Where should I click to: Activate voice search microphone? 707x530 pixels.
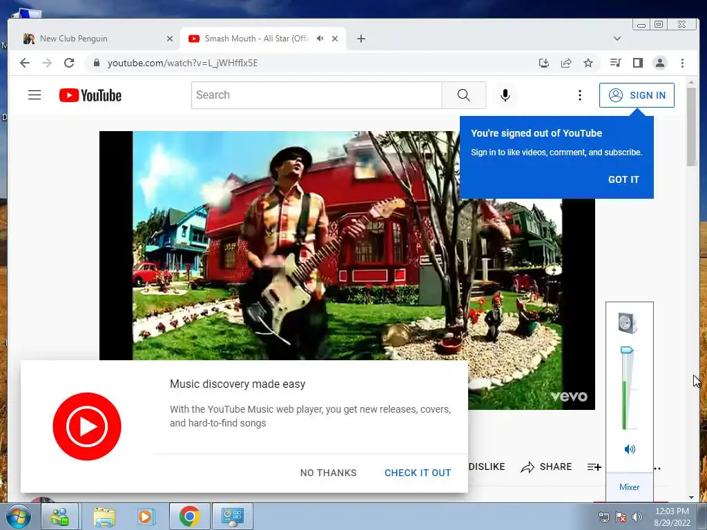tap(505, 95)
